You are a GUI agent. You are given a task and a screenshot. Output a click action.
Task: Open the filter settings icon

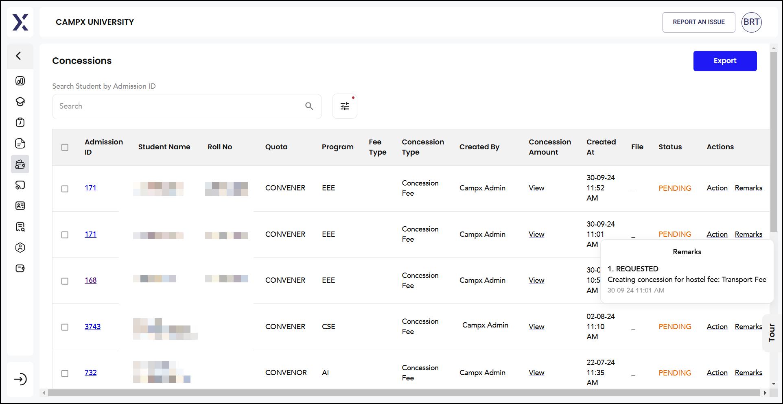[345, 106]
